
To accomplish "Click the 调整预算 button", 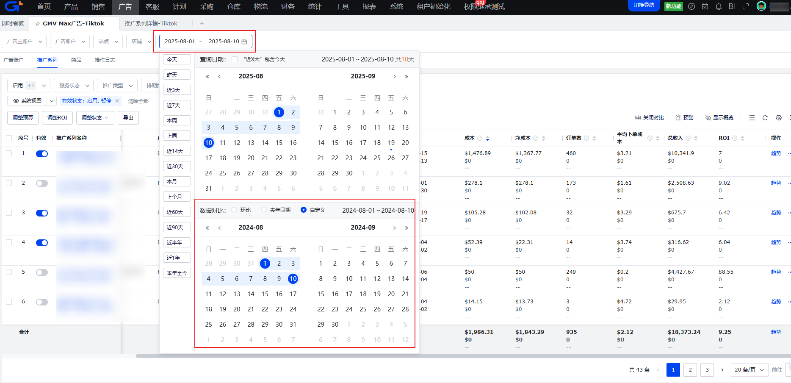I will coord(23,118).
